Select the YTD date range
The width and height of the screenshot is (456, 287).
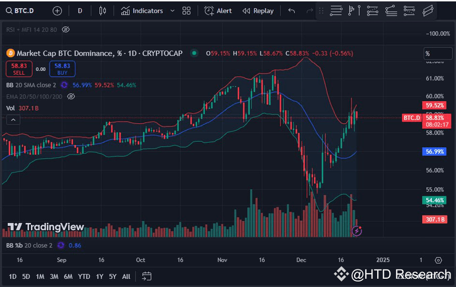(x=84, y=277)
